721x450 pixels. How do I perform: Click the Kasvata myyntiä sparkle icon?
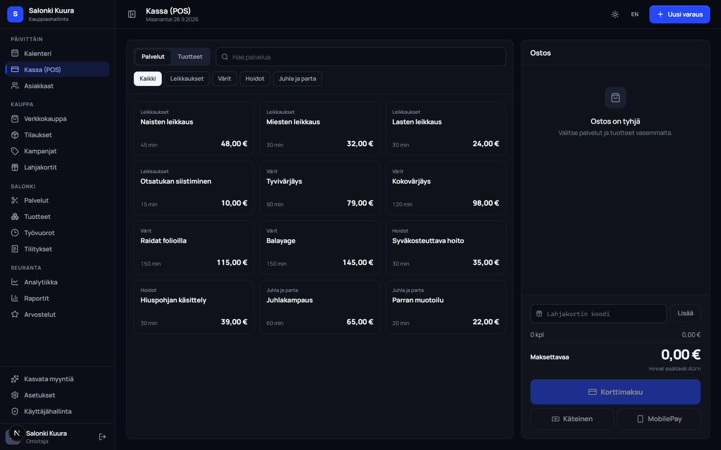click(15, 379)
